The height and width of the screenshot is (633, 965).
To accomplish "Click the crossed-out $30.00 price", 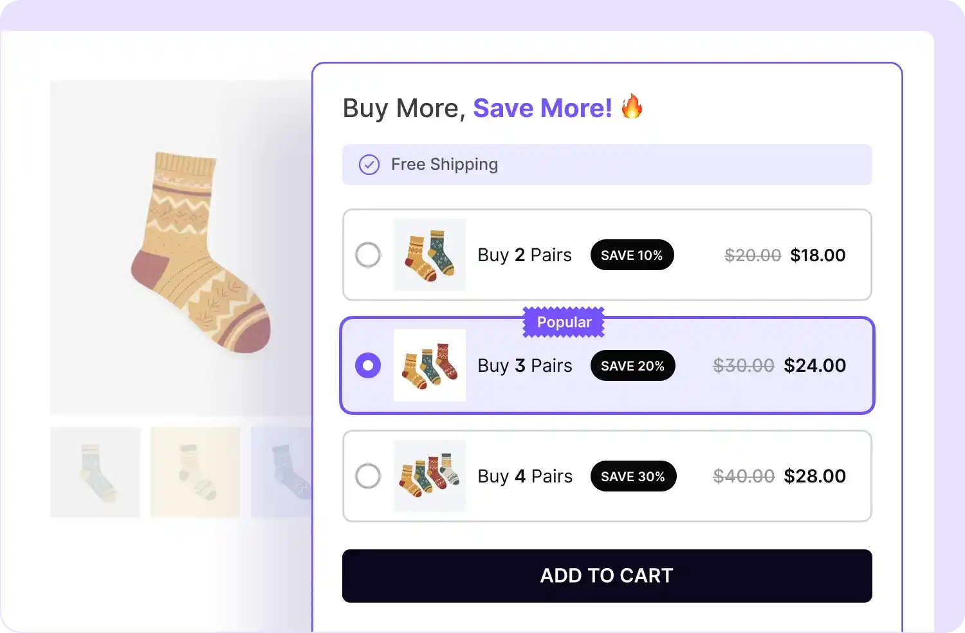I will tap(743, 365).
